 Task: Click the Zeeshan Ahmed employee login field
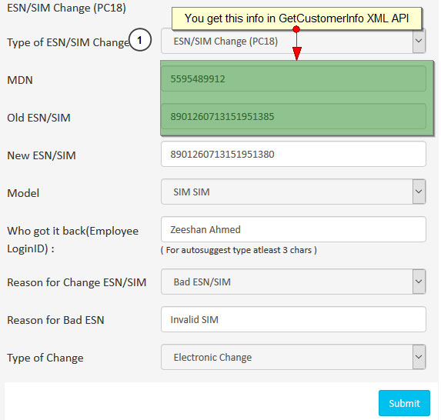point(293,229)
